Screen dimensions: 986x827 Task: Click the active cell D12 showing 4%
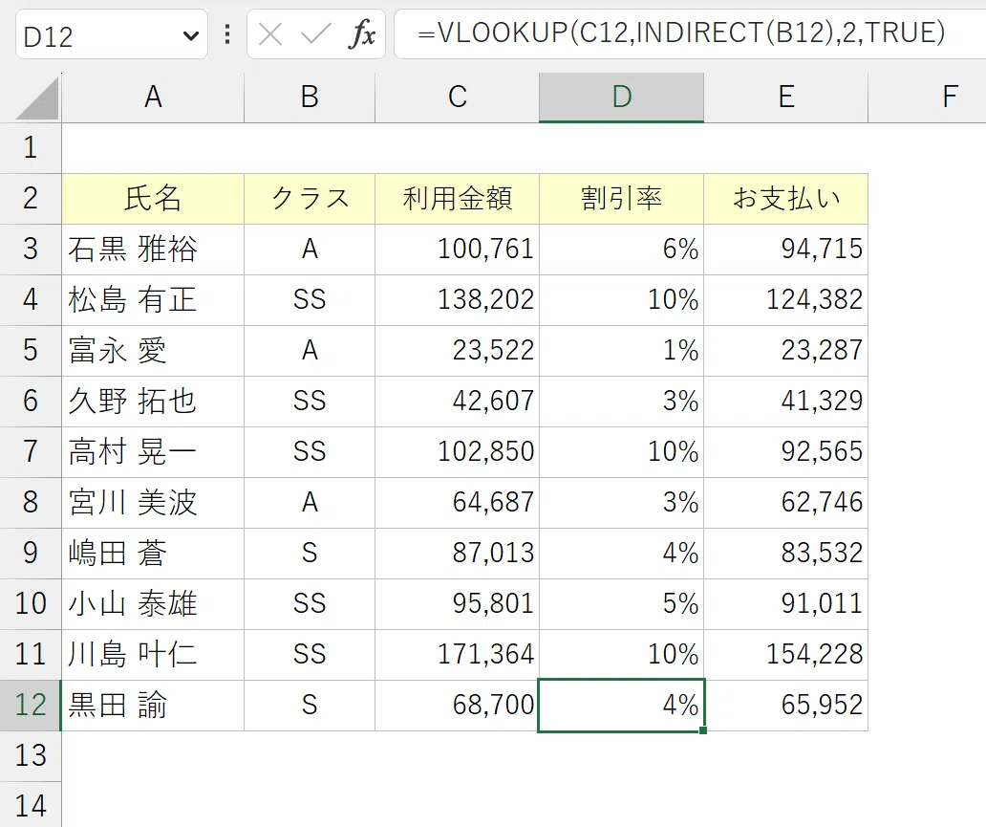[621, 705]
